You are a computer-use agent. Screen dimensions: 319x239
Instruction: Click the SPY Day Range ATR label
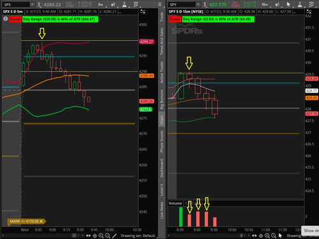pyautogui.click(x=218, y=19)
